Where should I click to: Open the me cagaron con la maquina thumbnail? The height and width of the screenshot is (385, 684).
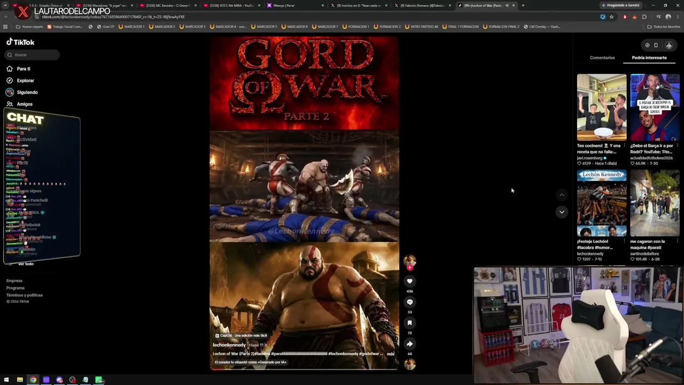[655, 203]
